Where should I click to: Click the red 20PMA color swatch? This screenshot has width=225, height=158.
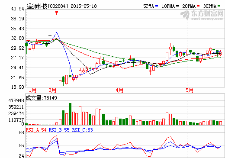198,6
